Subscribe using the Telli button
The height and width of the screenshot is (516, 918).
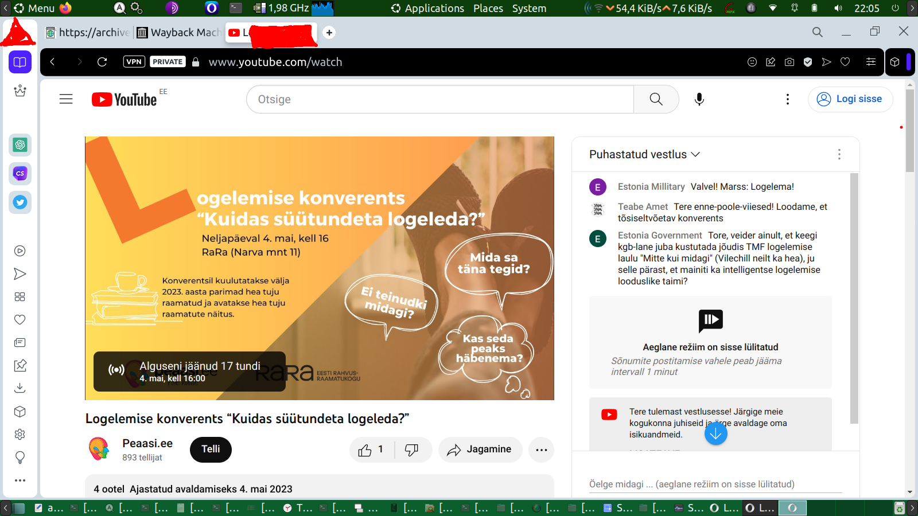pyautogui.click(x=211, y=449)
